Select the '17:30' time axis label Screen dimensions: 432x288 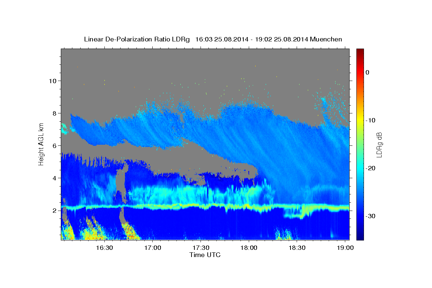(x=201, y=248)
